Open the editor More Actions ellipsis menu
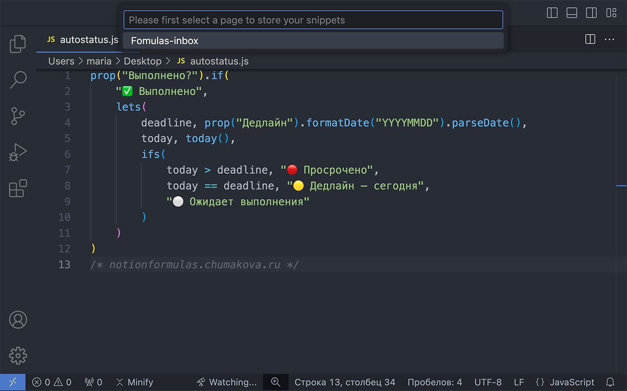The height and width of the screenshot is (391, 627). pos(610,39)
